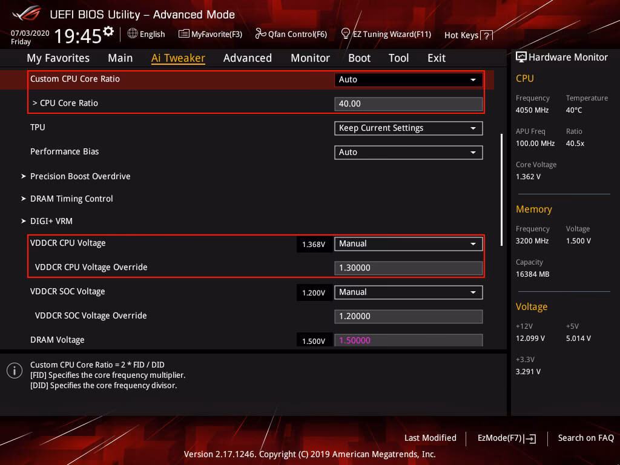Click the 5.014 V reading

pyautogui.click(x=578, y=338)
